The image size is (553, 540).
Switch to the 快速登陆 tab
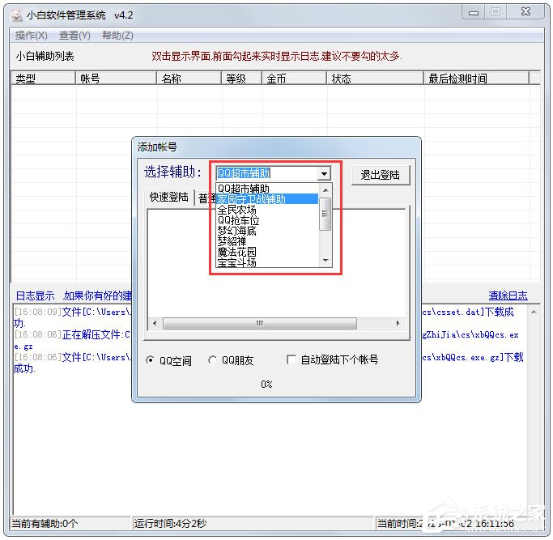[x=169, y=198]
